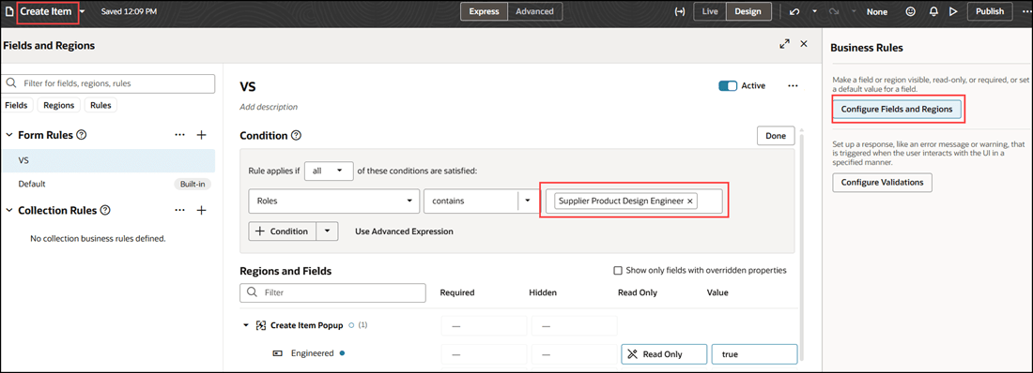Switch to Design mode

[748, 11]
